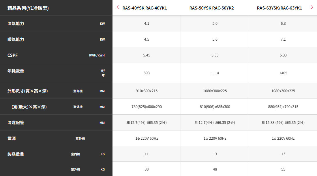This screenshot has width=317, height=176.
Task: Click the indoor size 910x300x215
Action: click(x=147, y=91)
